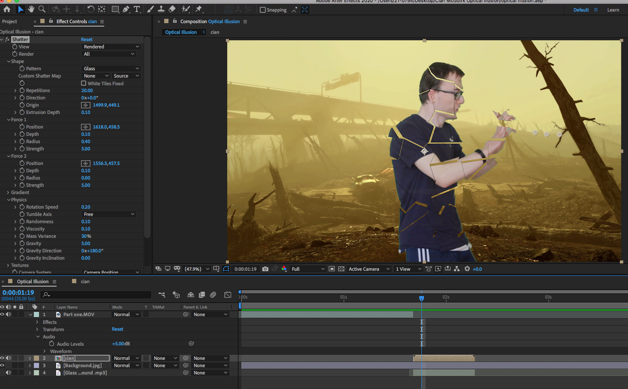Toggle the Shatter effect fx switch
This screenshot has height=389, width=628.
point(7,39)
